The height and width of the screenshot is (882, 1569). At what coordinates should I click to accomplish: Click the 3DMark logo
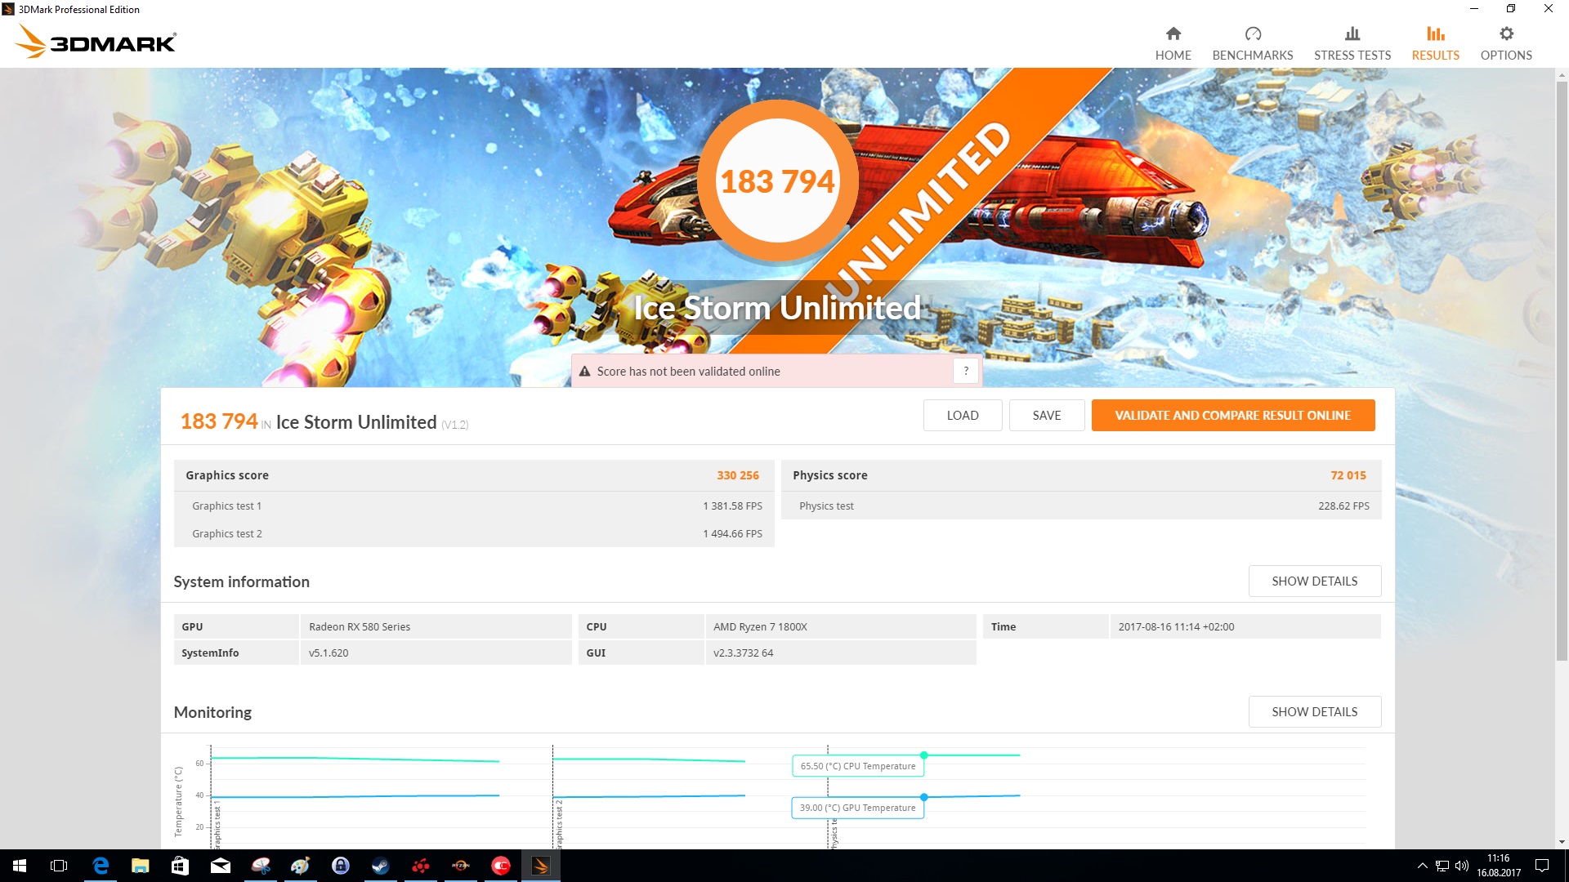pyautogui.click(x=96, y=41)
